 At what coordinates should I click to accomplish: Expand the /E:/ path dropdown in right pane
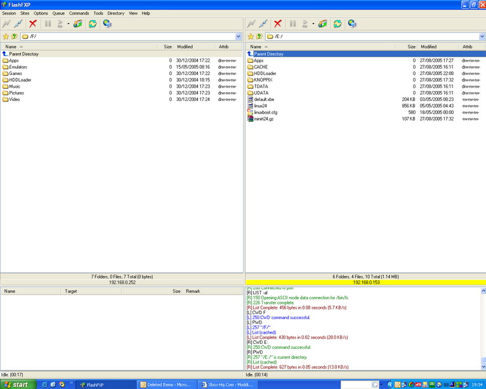click(x=481, y=36)
